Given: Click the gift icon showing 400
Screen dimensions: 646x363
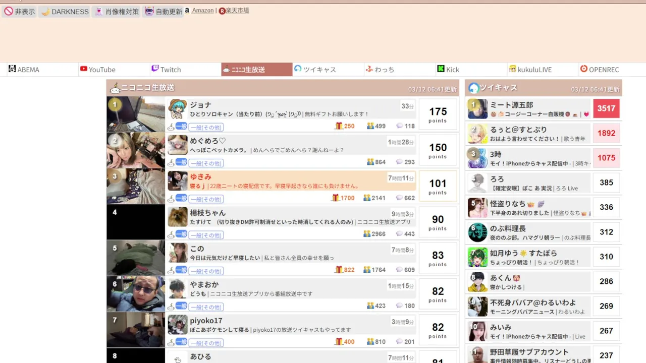Looking at the screenshot, I should [339, 342].
